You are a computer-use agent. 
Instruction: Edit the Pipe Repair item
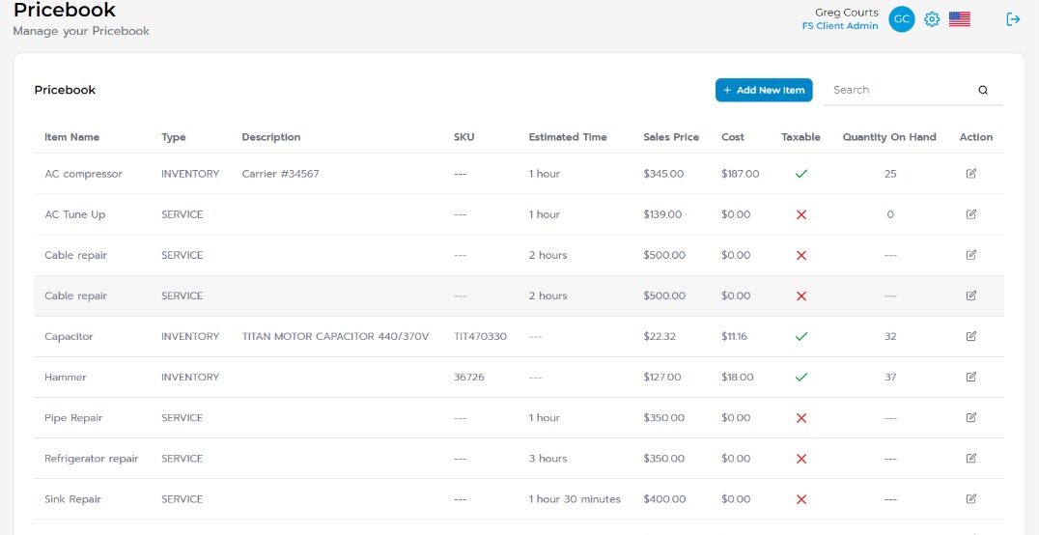tap(970, 417)
